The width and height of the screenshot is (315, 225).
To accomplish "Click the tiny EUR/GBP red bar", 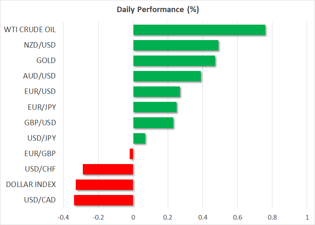I will point(131,154).
